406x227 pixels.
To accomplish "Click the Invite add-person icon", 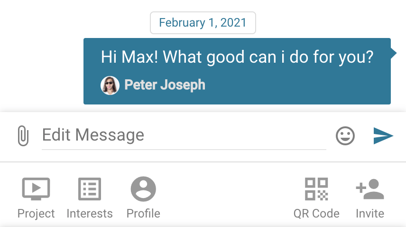I will tap(370, 189).
